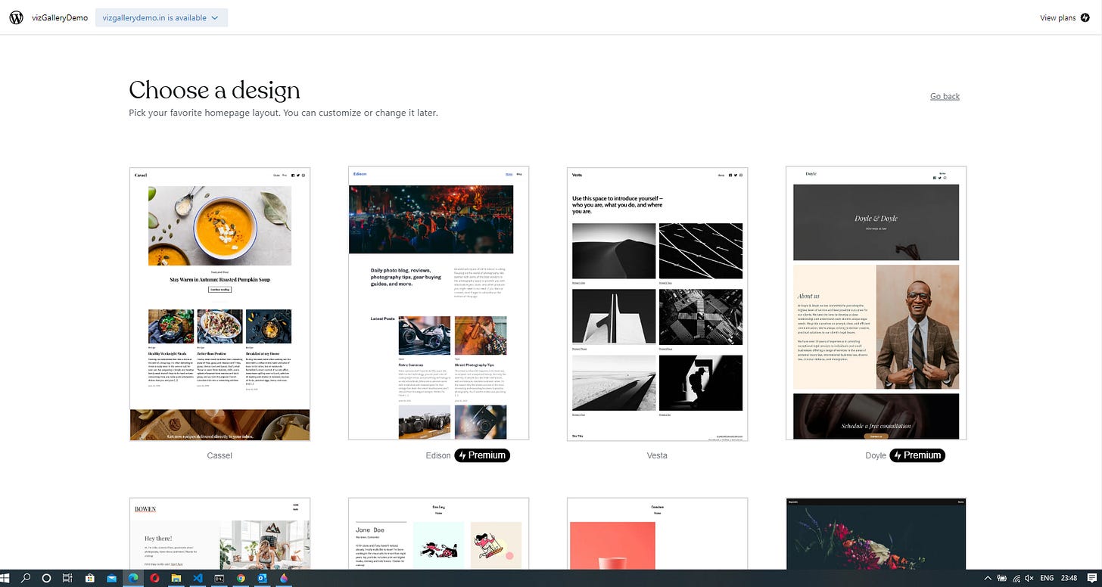The image size is (1102, 587).
Task: Click the View plans link
Action: 1057,18
